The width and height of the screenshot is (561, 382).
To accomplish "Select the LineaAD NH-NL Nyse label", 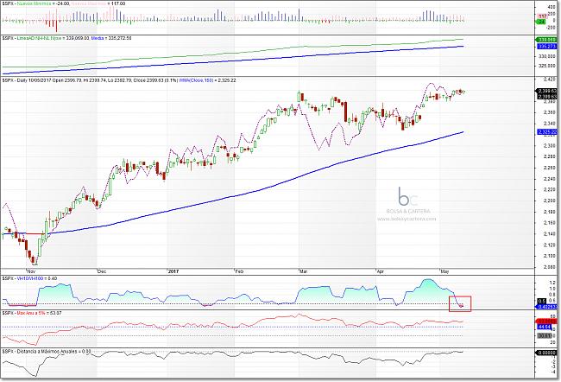I will (39, 38).
